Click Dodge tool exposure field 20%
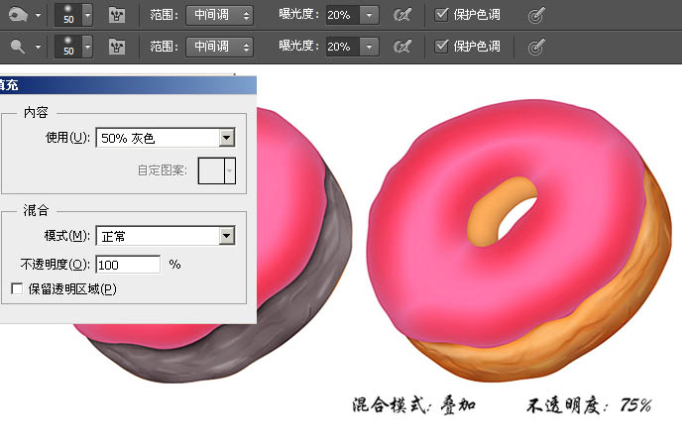Screen dimensions: 682x448 [342, 47]
